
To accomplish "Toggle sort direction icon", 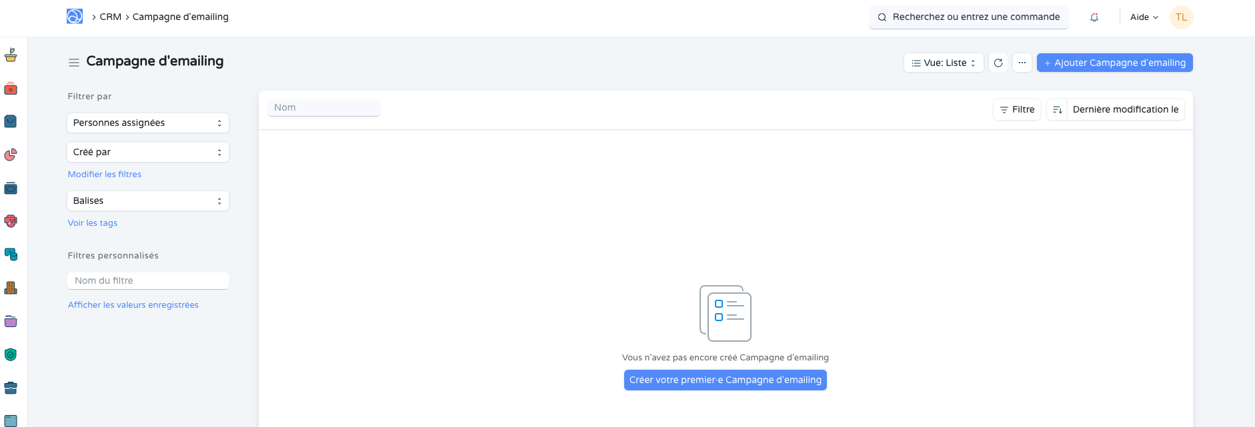I will coord(1057,110).
